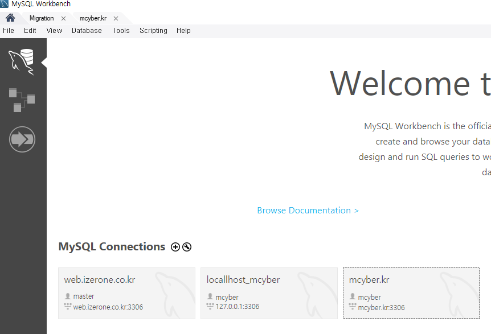
Task: Click the user icon beside master
Action: [67, 296]
